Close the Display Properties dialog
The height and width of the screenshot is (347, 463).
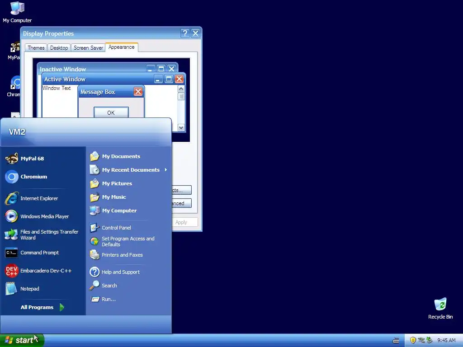pos(195,33)
